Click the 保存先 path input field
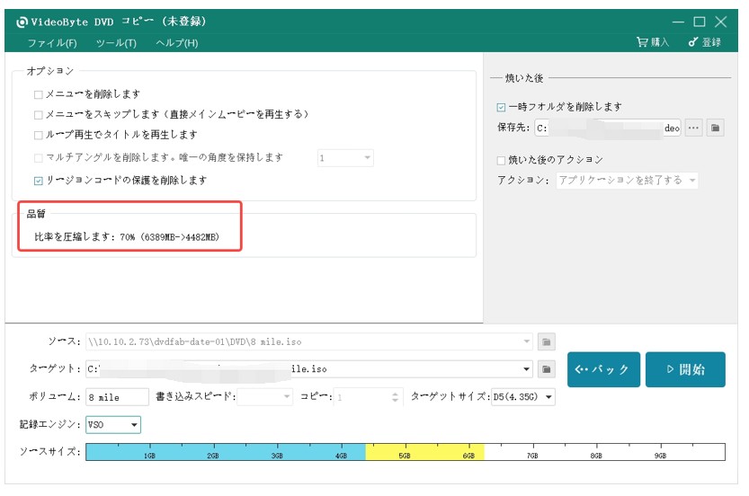 coord(608,128)
